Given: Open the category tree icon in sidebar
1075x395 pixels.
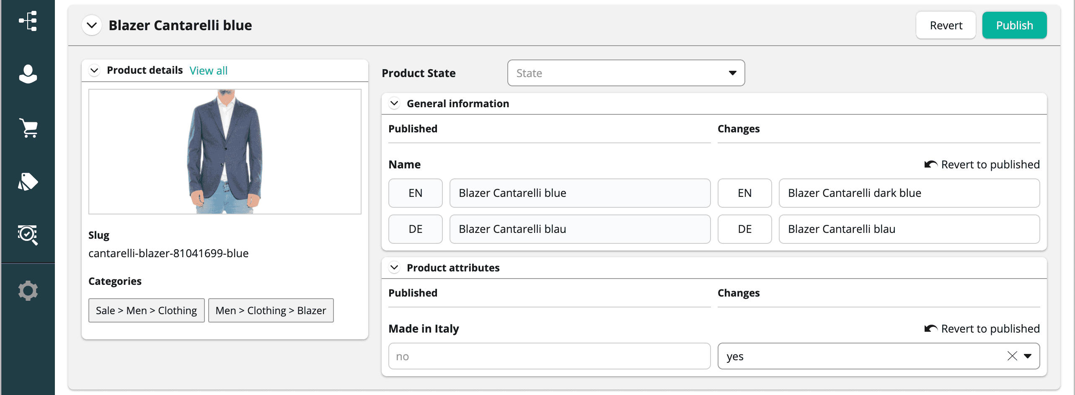Looking at the screenshot, I should click(28, 21).
